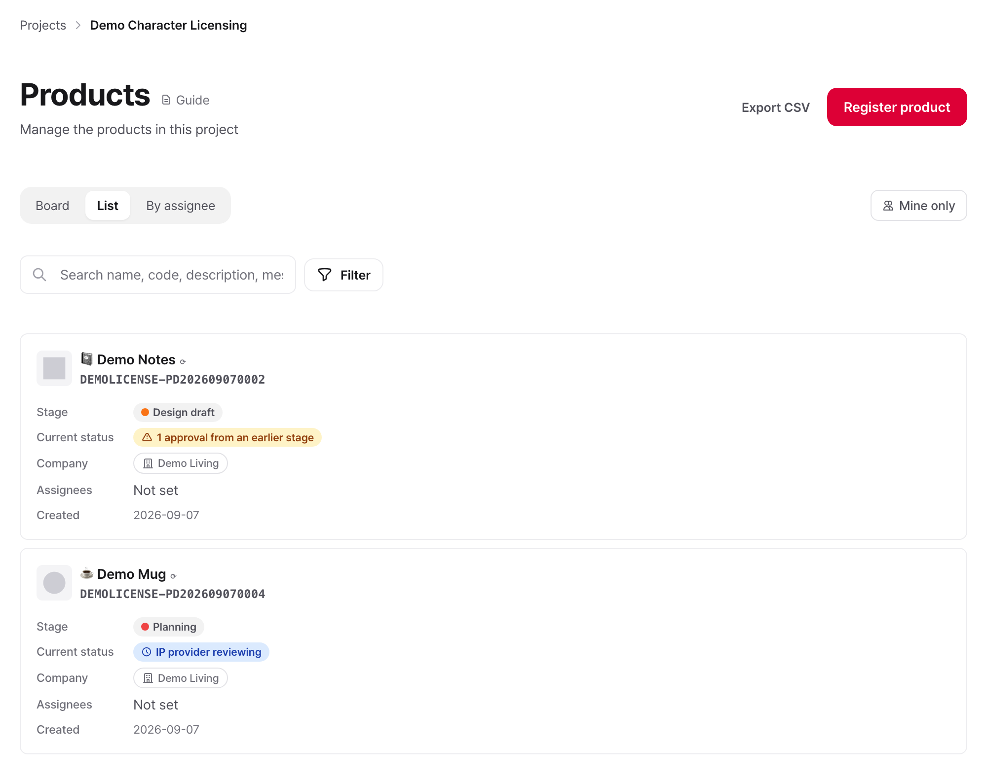The height and width of the screenshot is (779, 987).
Task: Click Not set assignees in Demo Mug card
Action: point(155,705)
